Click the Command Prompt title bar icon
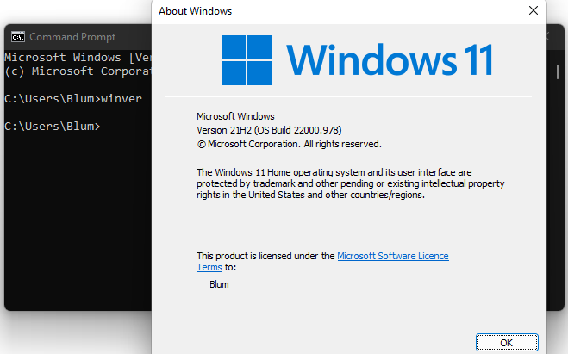This screenshot has width=568, height=354. coord(17,37)
